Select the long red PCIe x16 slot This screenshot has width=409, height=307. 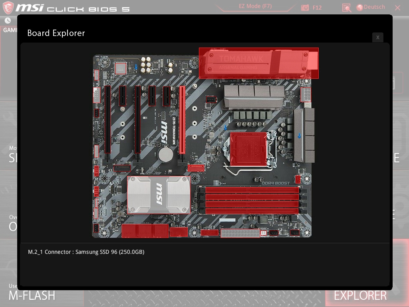(182, 120)
